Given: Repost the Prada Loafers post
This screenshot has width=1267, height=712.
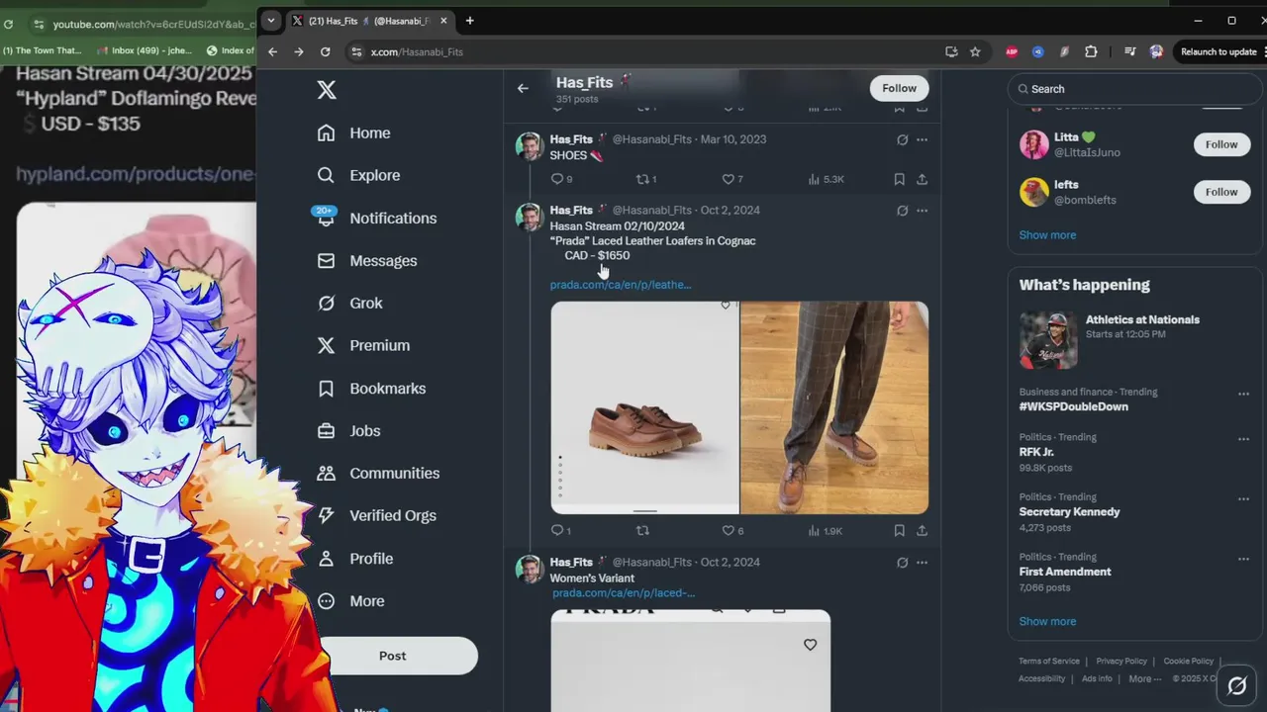Looking at the screenshot, I should coord(642,531).
